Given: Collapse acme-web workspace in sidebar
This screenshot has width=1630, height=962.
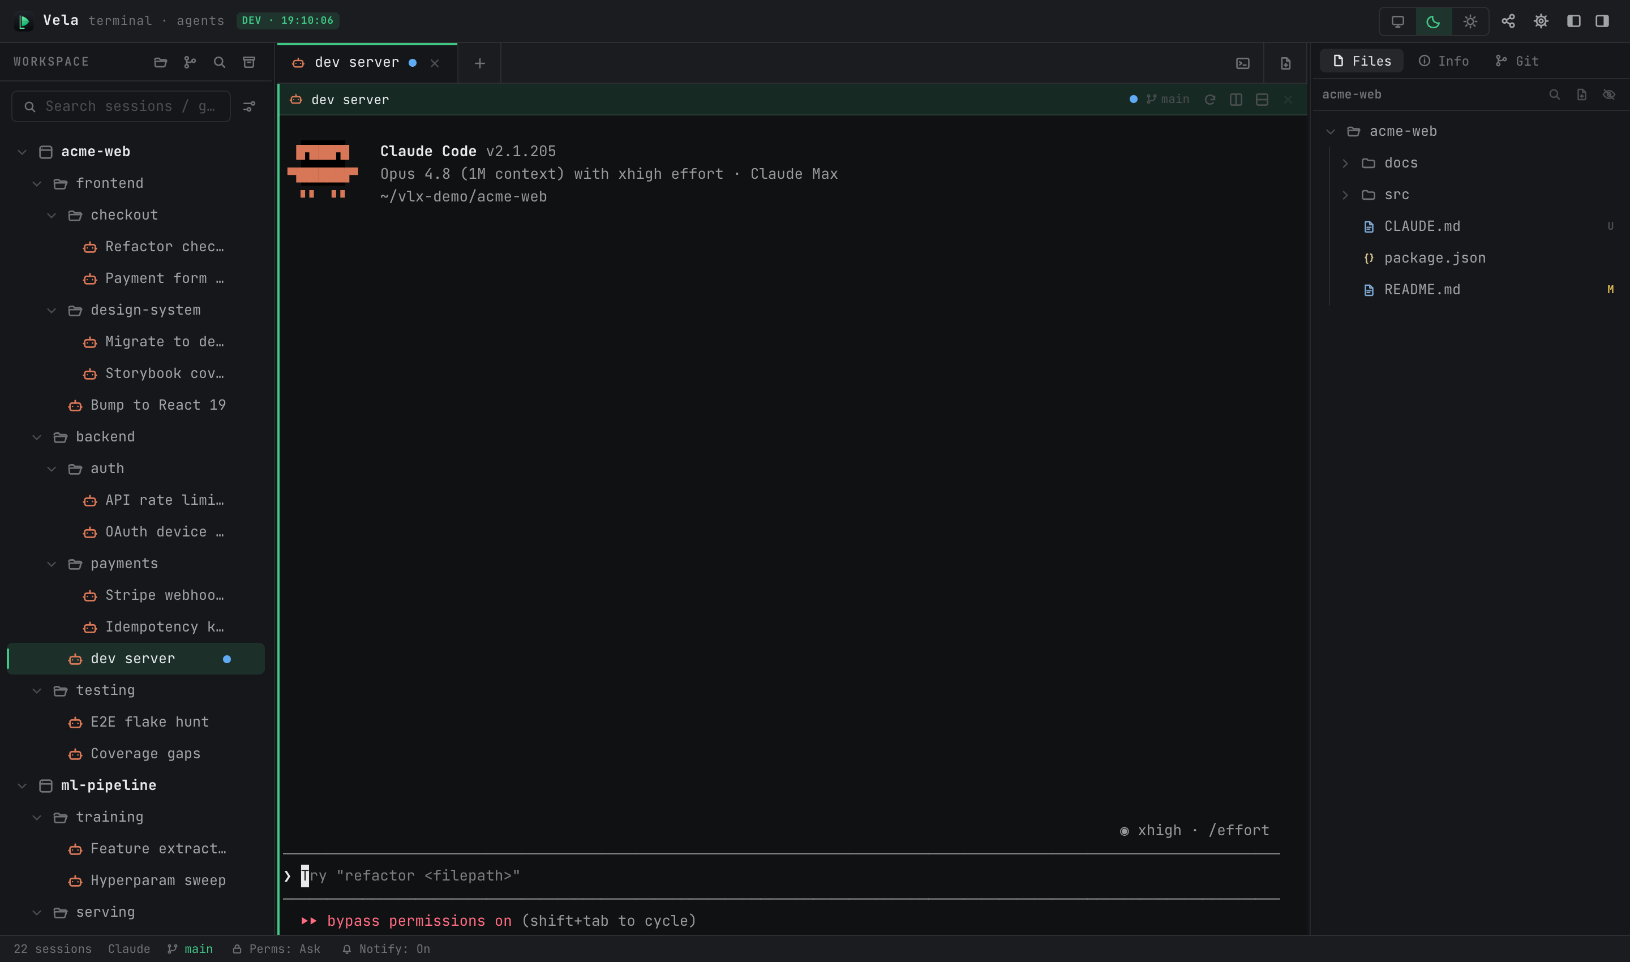Looking at the screenshot, I should 22,152.
